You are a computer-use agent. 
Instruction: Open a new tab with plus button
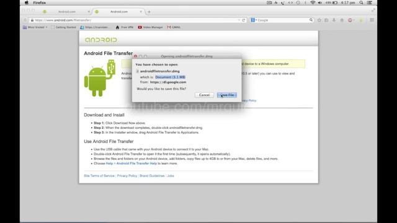tap(149, 12)
